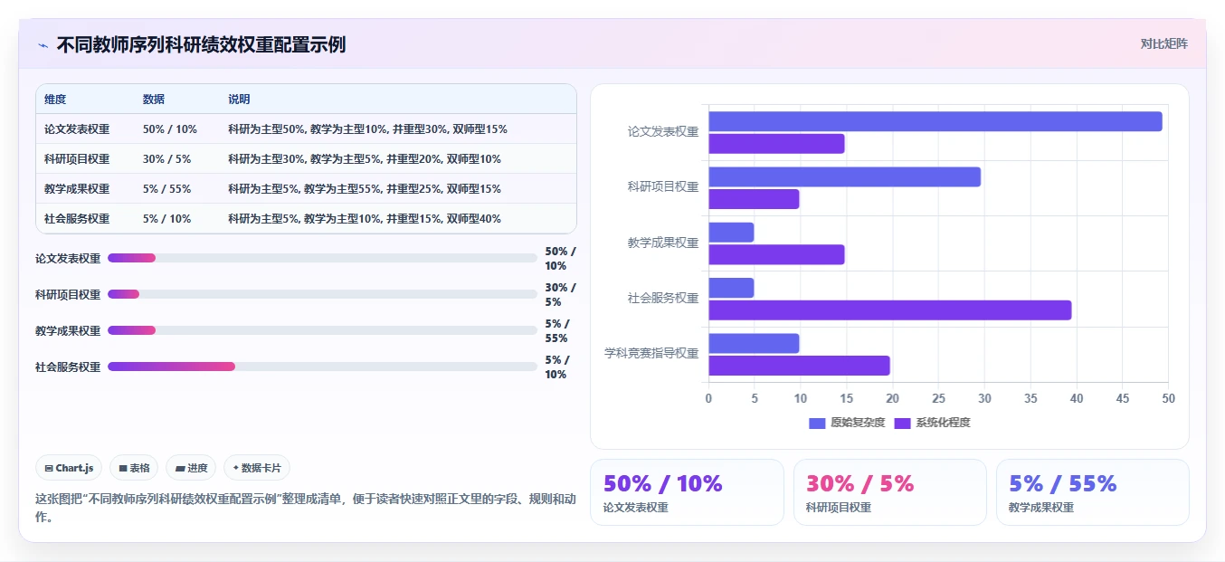Toggle the 原始复杂度 legend swatch

point(818,423)
